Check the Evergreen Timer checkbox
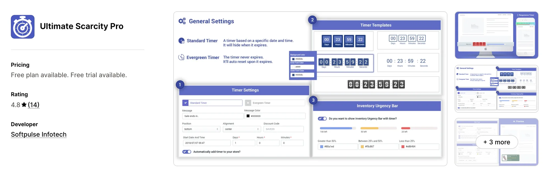Screen dimensions: 552x177 tap(248, 103)
